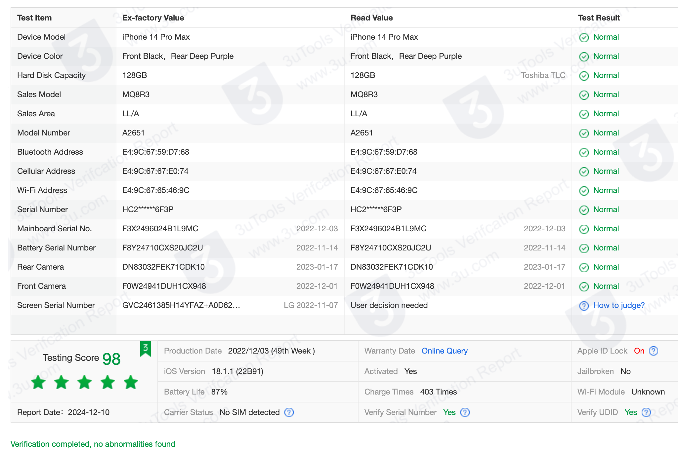Click the Normal check icon for Bluetooth Address

pos(584,152)
